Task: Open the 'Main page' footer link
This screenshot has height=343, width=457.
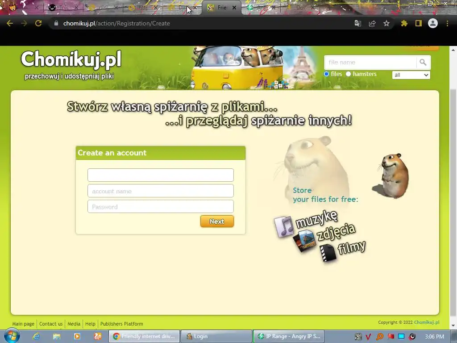Action: coord(23,324)
